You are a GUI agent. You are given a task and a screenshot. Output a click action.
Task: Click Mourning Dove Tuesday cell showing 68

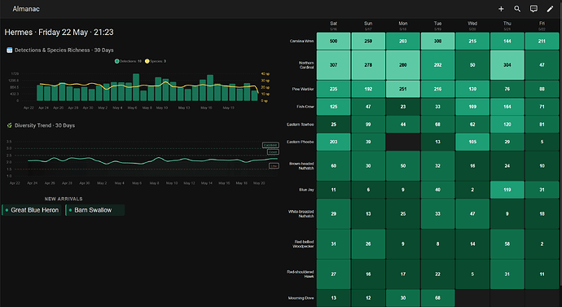[x=437, y=298]
